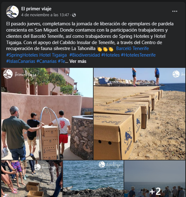186x197 pixels.
Task: Open the post timestamp 4 de noviembre
Action: coord(45,15)
